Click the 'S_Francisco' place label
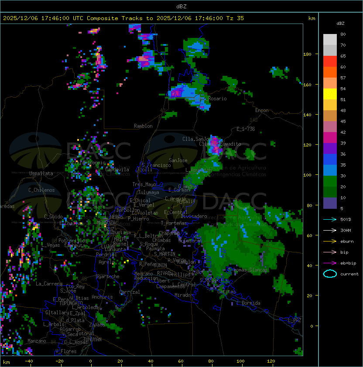363x367 pixels. click(156, 165)
